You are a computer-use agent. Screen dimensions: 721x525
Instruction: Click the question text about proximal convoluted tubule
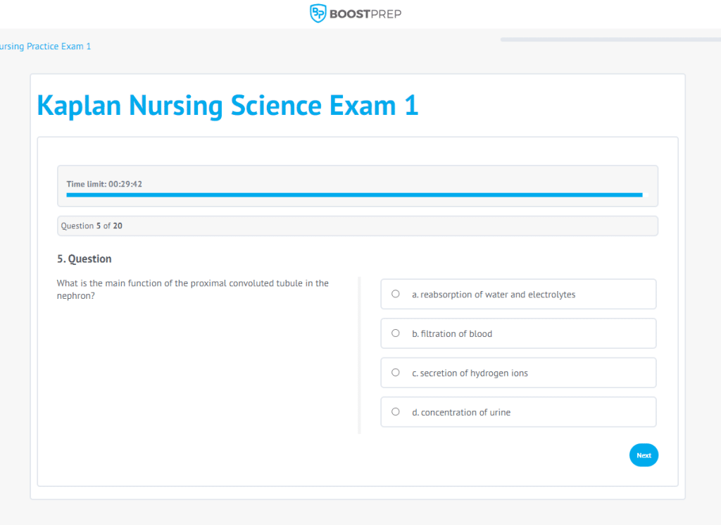[x=192, y=289]
